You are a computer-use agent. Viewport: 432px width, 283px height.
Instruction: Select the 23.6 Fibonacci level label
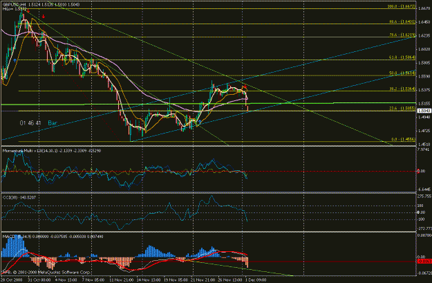402,109
